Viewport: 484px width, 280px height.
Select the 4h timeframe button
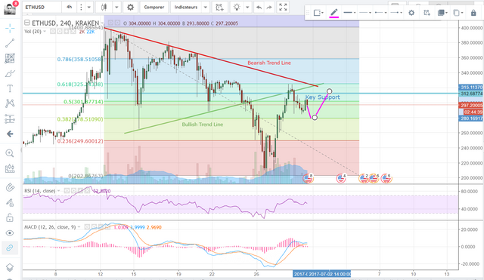(69, 7)
